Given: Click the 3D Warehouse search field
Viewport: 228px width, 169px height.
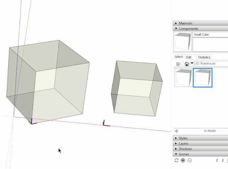Looking at the screenshot, I should tap(211, 64).
